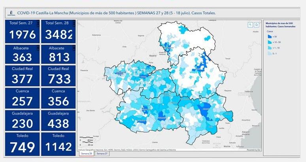Click the Total Sem. 28 indicator showing 3482

point(59,31)
